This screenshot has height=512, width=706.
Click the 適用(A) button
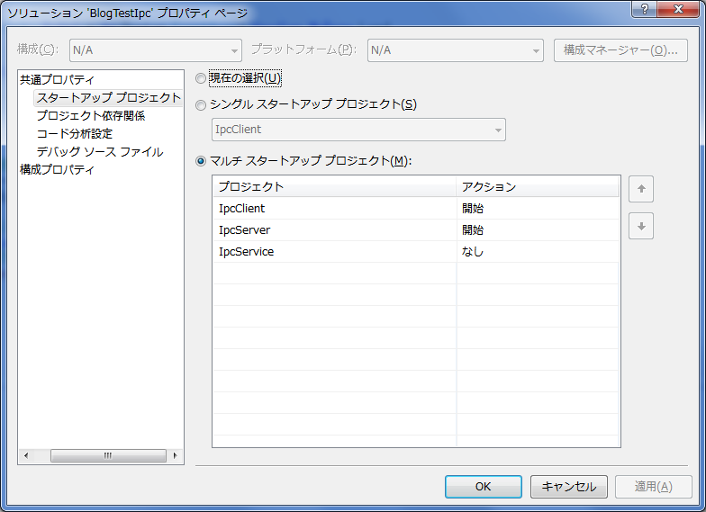654,487
